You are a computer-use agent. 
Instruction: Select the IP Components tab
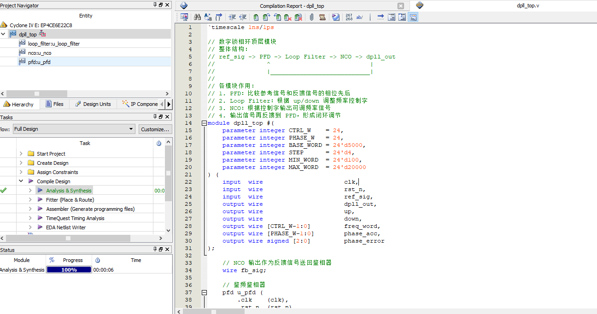(x=140, y=104)
